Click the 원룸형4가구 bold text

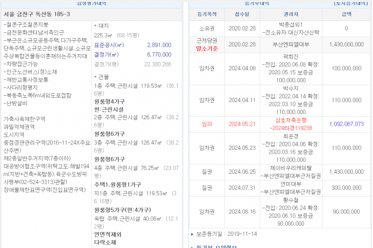coord(110,102)
